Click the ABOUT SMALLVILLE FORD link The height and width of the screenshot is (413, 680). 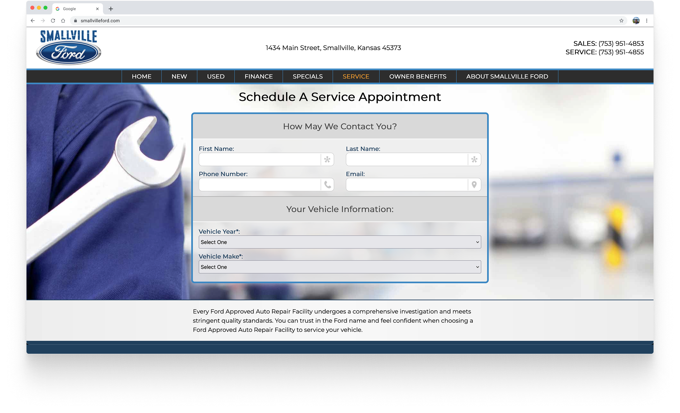[507, 76]
